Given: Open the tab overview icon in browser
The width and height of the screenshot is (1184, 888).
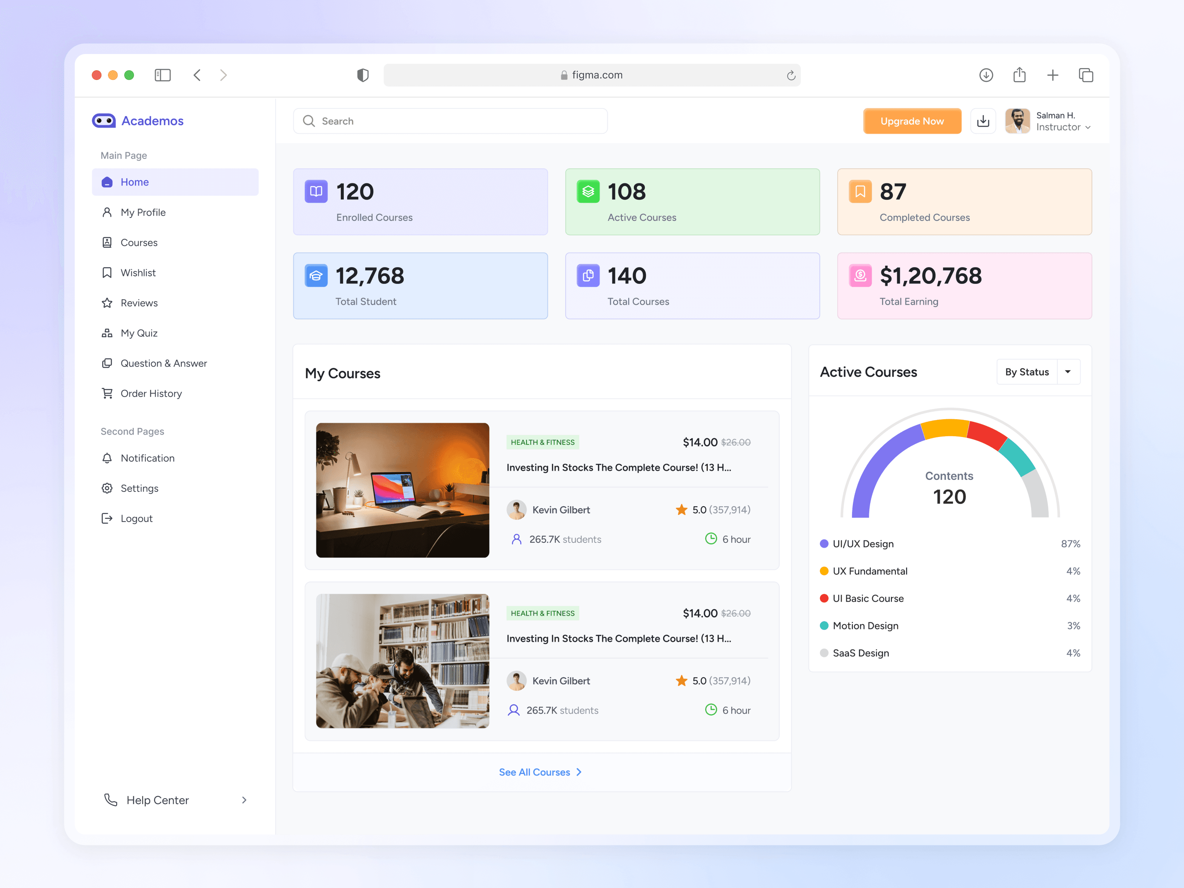Looking at the screenshot, I should [x=1086, y=75].
